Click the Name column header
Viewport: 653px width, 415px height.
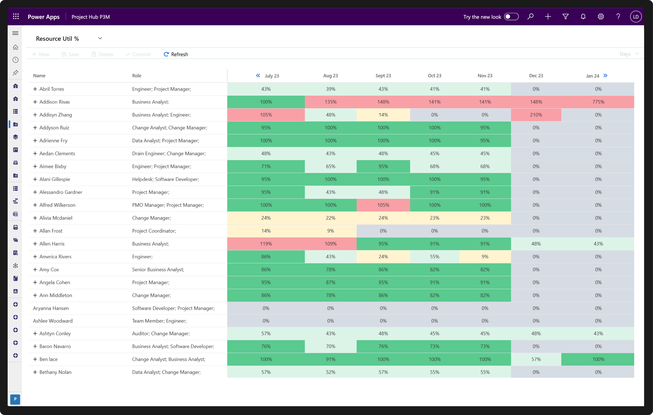click(39, 76)
